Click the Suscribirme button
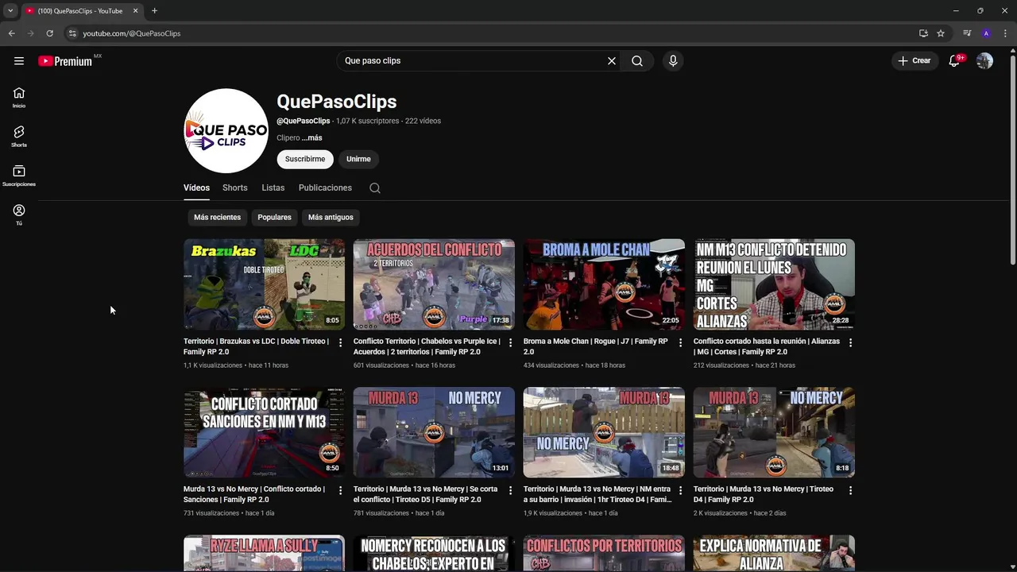 click(x=305, y=159)
